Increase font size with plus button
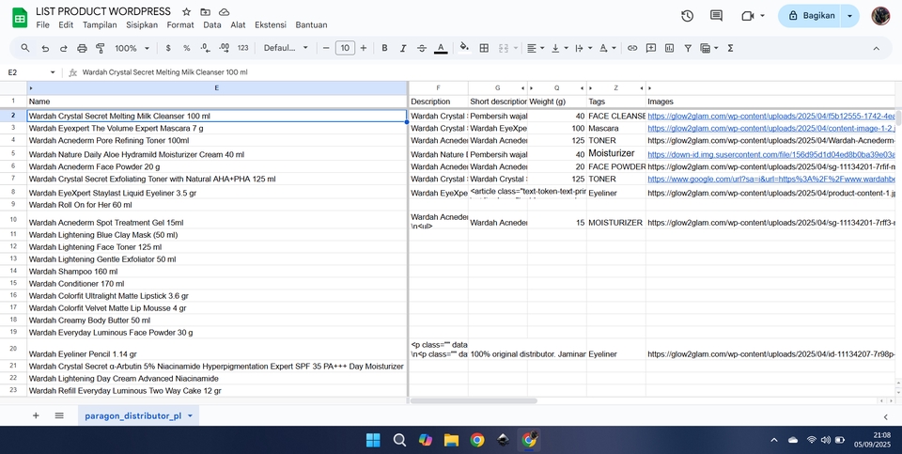902x454 pixels. (x=363, y=48)
